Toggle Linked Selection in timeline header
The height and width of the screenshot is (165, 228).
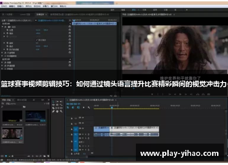point(78,108)
